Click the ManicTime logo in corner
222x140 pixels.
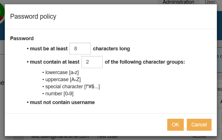point(2,14)
